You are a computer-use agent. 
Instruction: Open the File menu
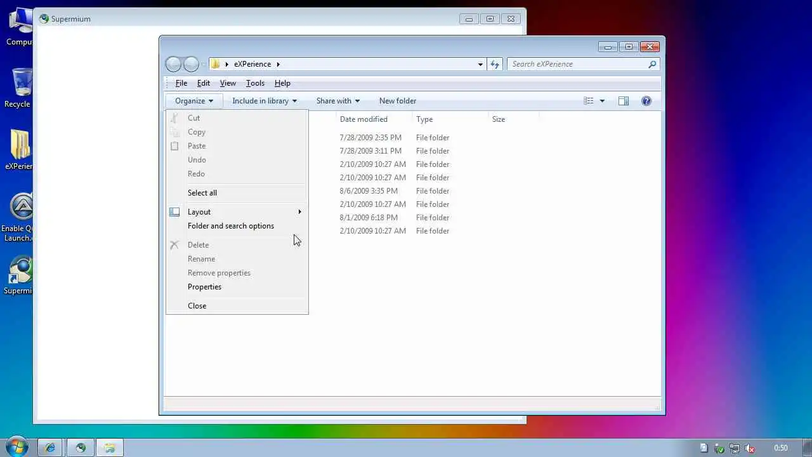pos(181,83)
